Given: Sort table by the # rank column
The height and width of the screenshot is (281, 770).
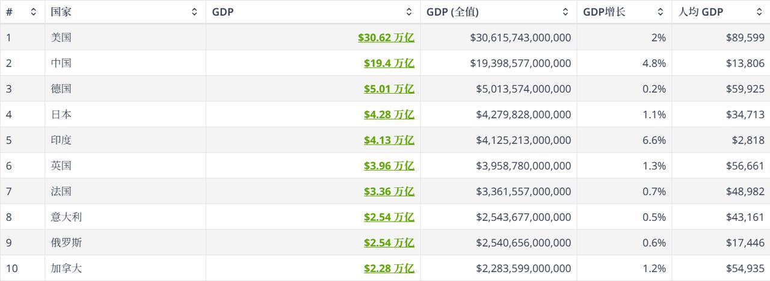Looking at the screenshot, I should click(33, 11).
